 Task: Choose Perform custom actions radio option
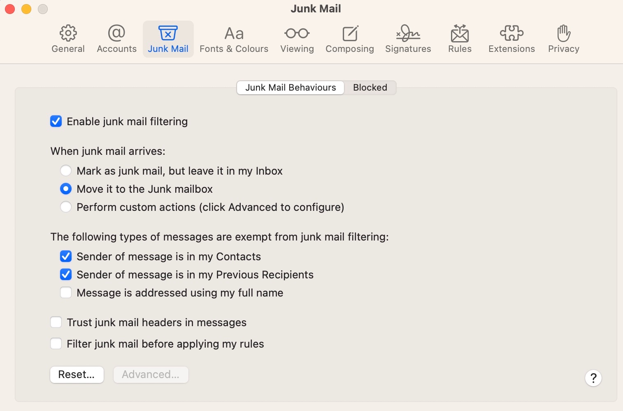(66, 207)
